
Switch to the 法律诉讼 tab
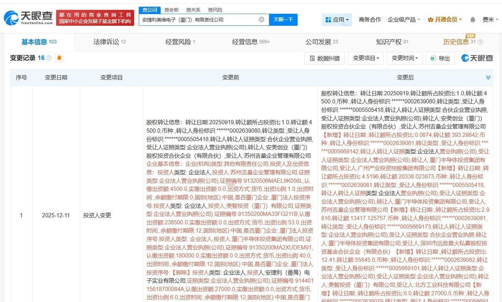pyautogui.click(x=109, y=42)
